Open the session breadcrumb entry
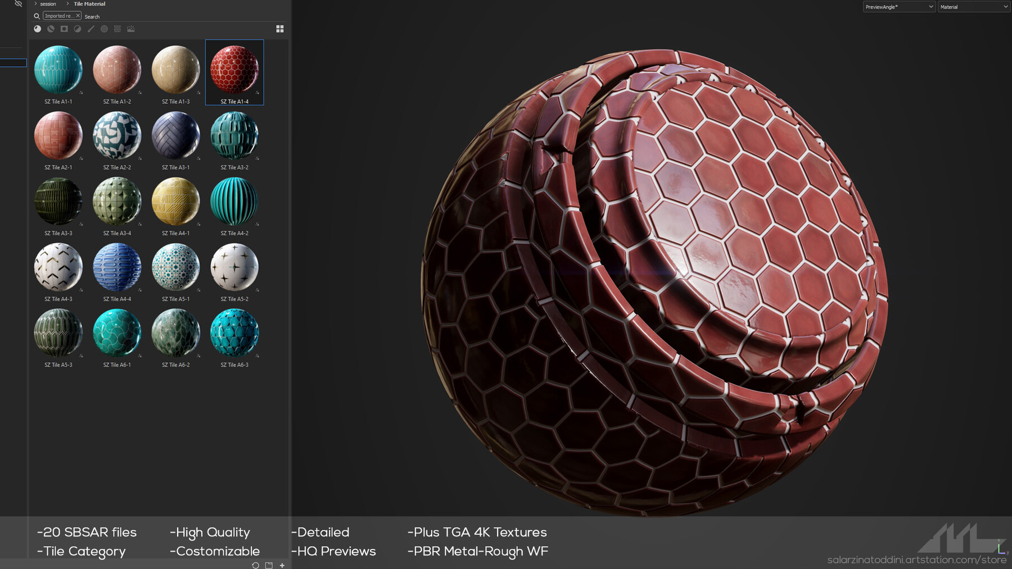Viewport: 1012px width, 569px height. click(47, 4)
